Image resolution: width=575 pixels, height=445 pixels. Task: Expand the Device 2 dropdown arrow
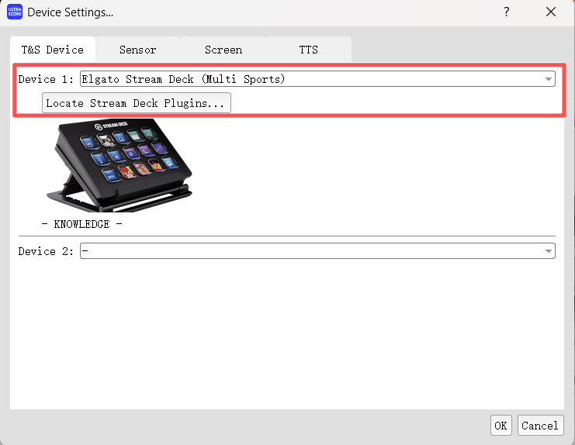[x=549, y=251]
